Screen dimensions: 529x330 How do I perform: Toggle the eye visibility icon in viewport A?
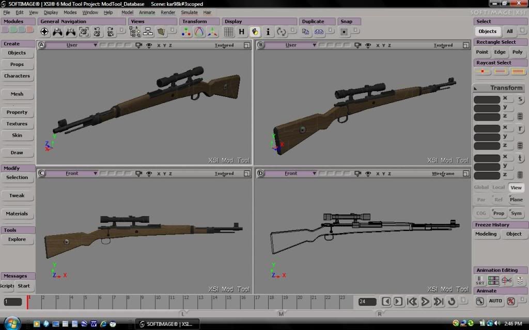(149, 45)
